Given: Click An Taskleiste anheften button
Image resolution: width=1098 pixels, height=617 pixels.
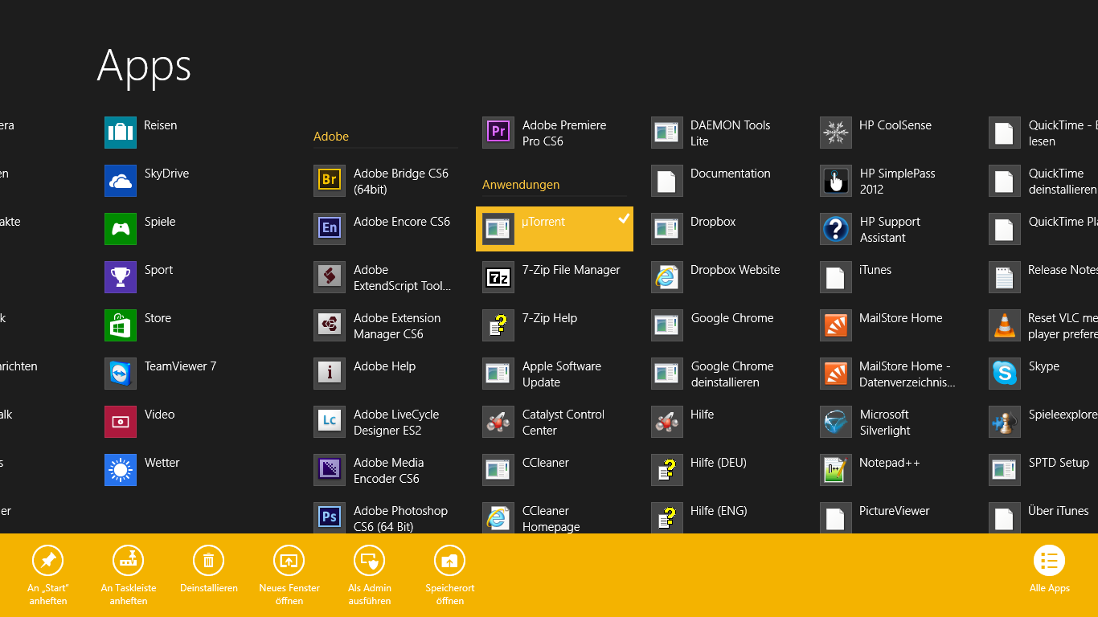Looking at the screenshot, I should coord(129,576).
